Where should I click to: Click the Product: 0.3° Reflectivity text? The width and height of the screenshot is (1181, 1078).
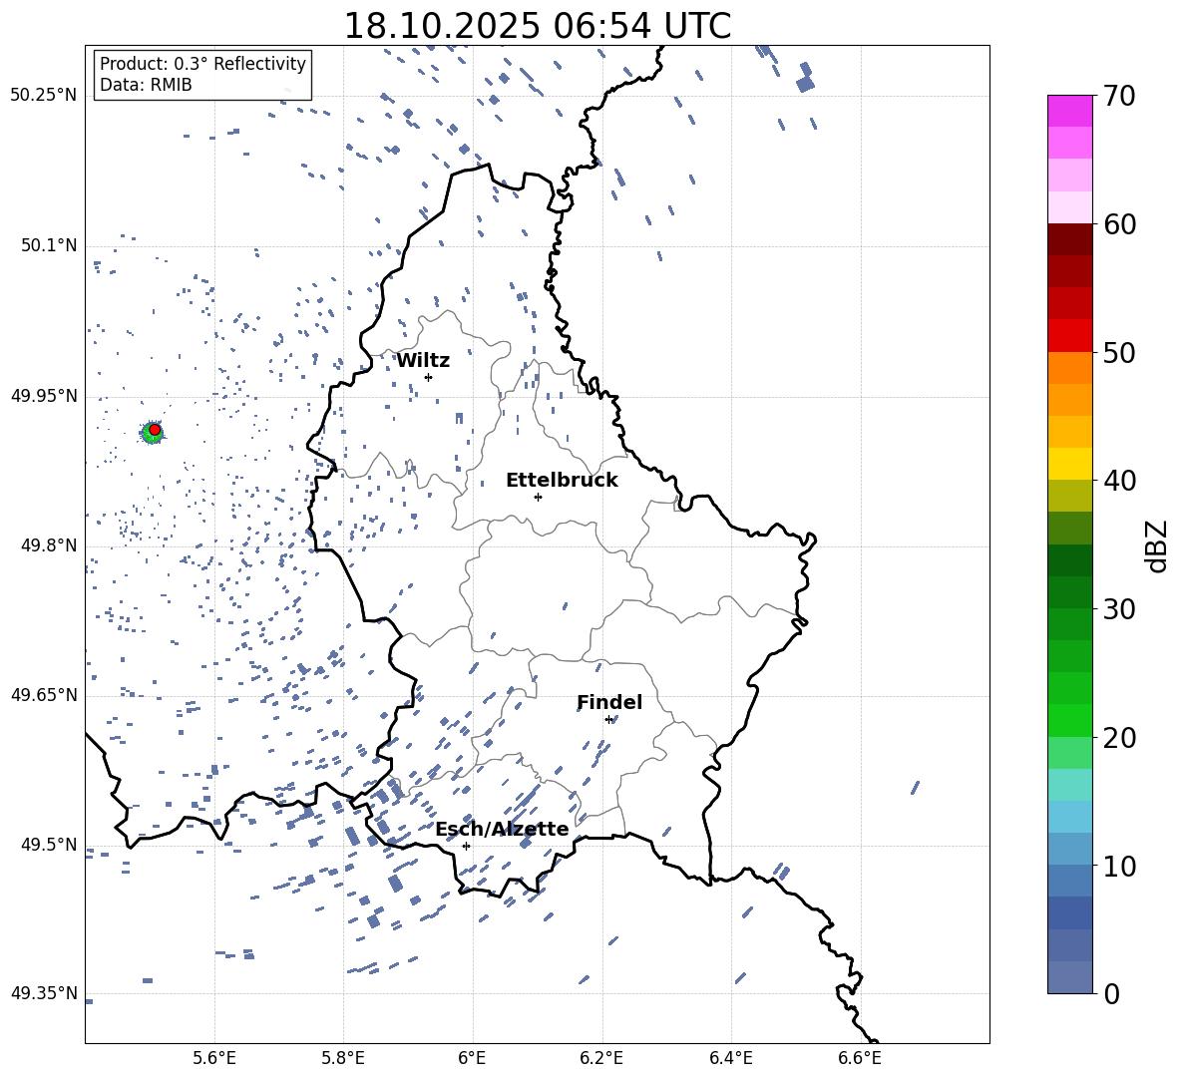[202, 64]
